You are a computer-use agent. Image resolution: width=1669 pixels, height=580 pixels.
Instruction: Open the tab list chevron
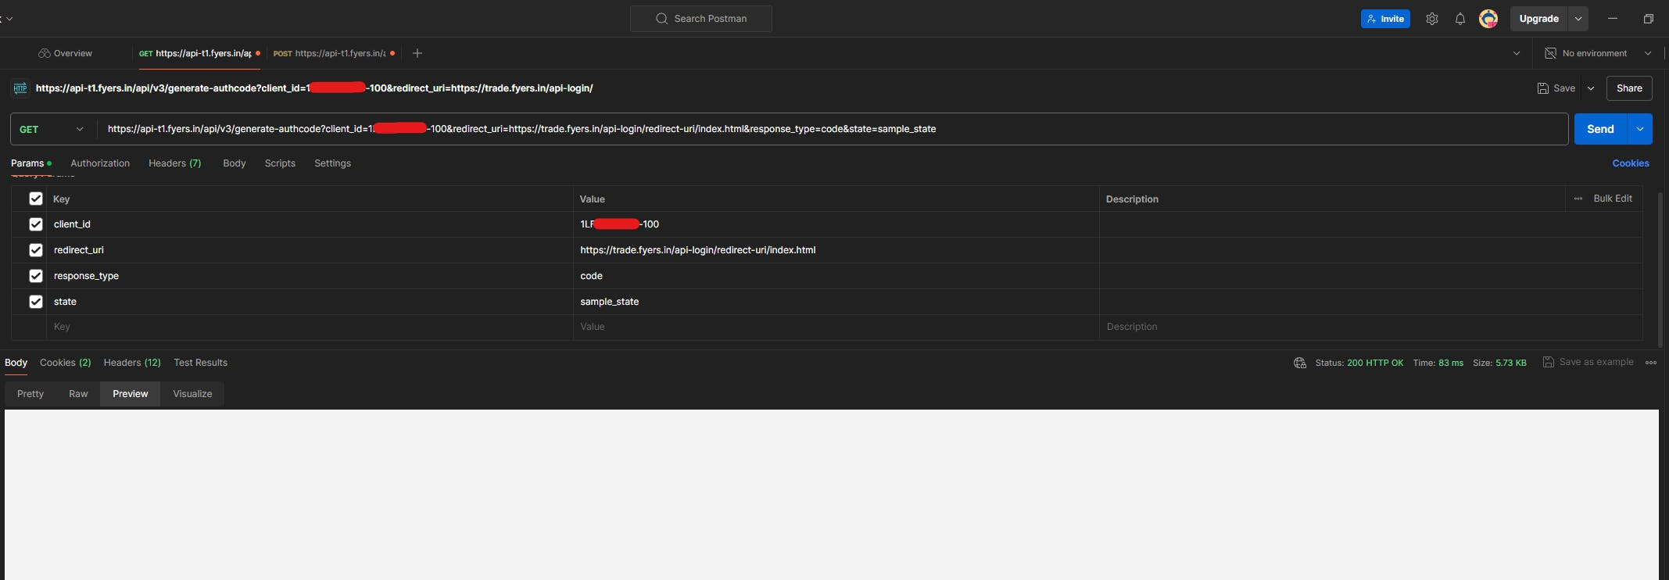[x=1517, y=53]
